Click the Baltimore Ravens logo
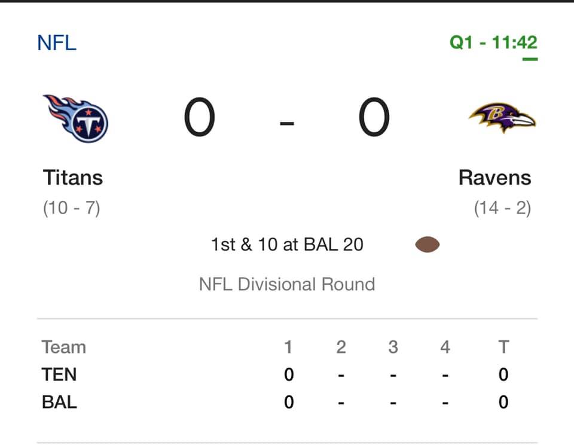 (x=502, y=117)
